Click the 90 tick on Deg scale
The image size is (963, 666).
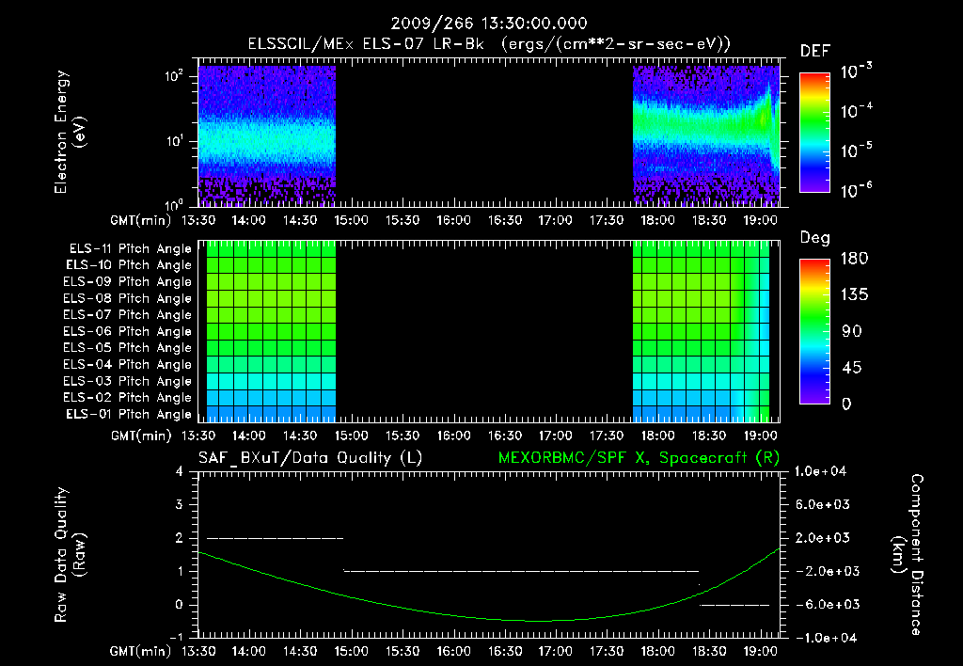[852, 332]
